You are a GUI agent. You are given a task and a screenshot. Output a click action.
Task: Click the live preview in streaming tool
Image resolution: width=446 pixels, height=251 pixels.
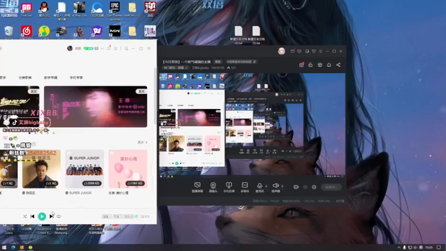pyautogui.click(x=253, y=124)
